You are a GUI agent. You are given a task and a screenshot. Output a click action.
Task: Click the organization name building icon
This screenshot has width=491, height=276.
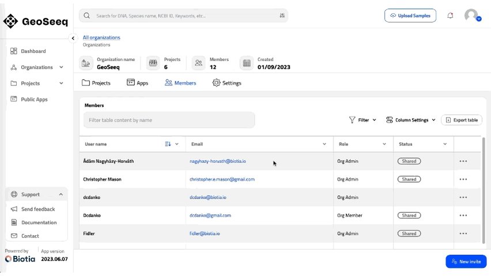pos(86,63)
